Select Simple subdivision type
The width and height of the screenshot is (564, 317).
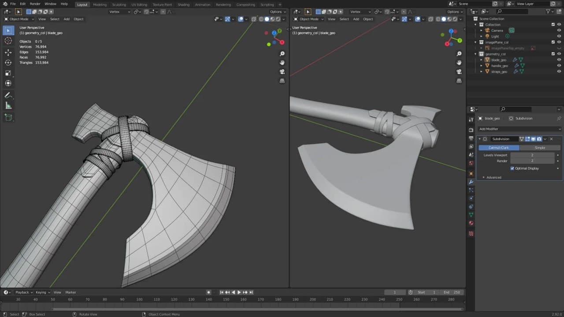pyautogui.click(x=540, y=148)
